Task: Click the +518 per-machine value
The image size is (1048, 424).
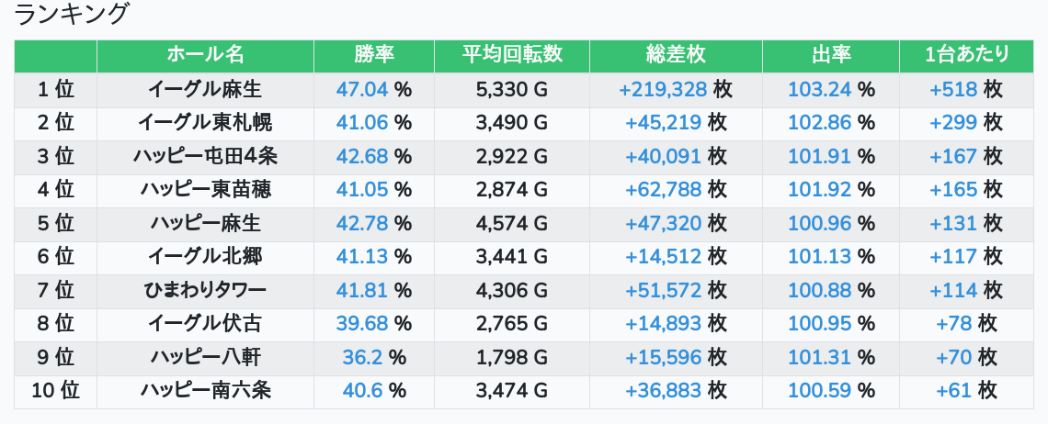Action: [x=953, y=89]
